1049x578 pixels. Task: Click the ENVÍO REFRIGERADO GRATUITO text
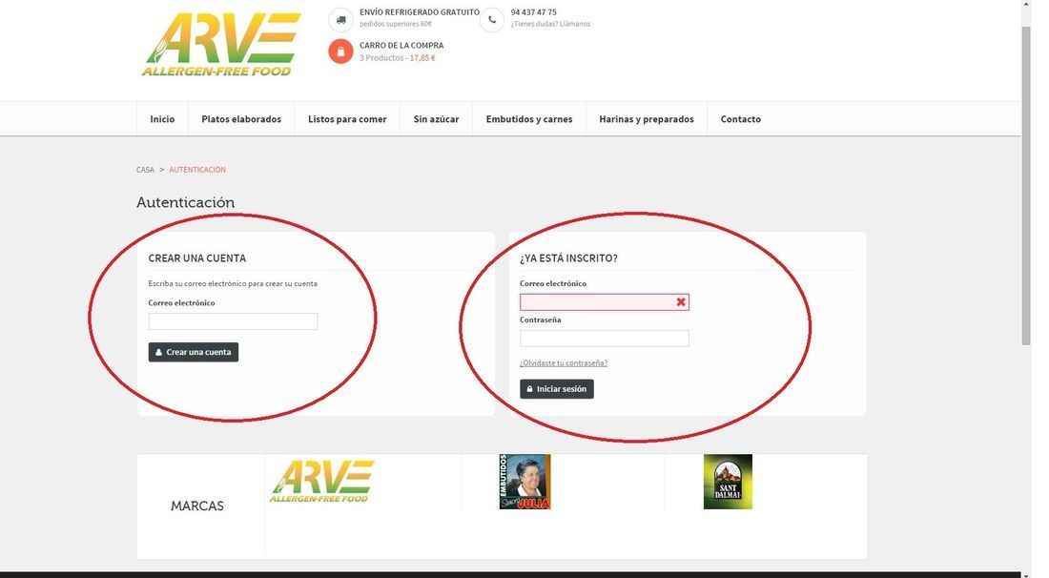click(420, 12)
